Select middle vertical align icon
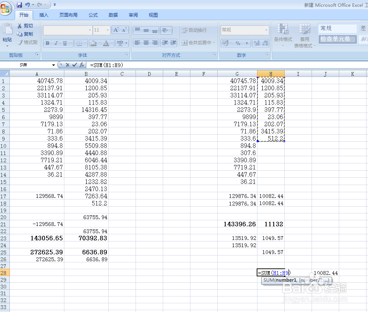The image size is (368, 312). (146, 30)
